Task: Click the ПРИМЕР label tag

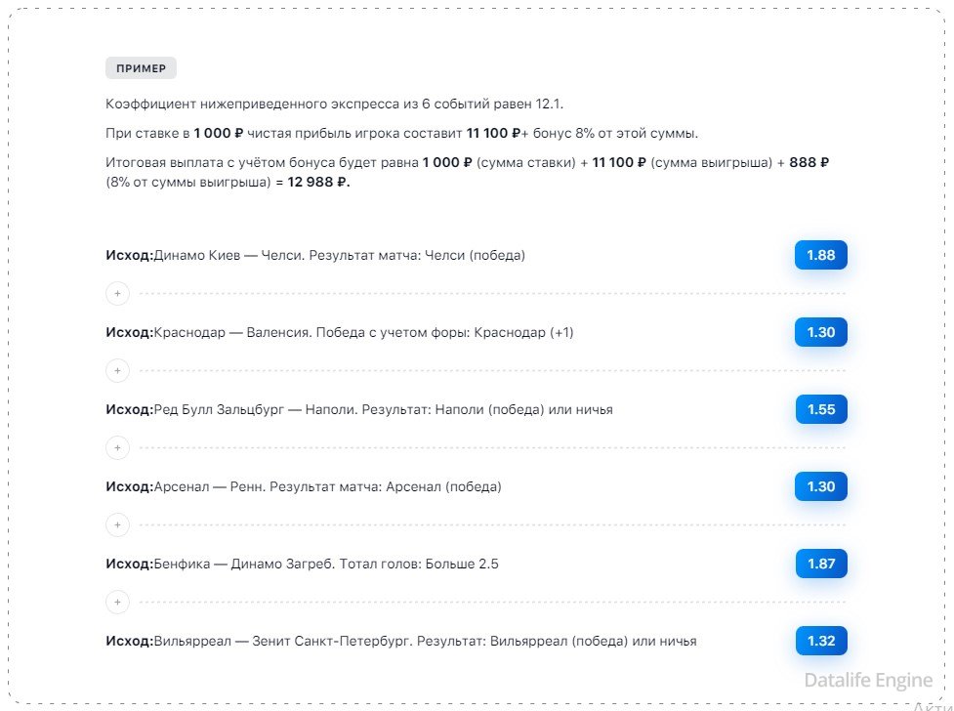Action: tap(141, 68)
